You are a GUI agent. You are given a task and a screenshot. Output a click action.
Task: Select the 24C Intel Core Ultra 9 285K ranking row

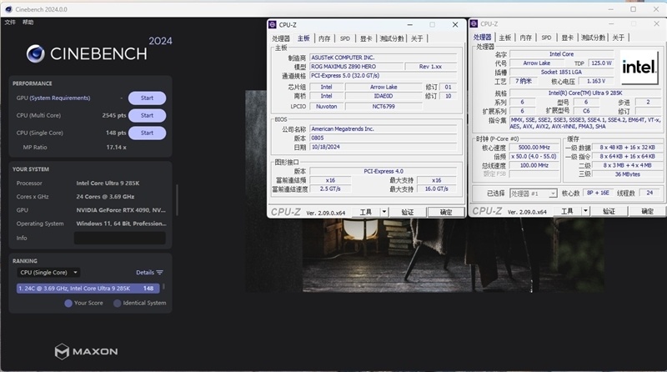coord(88,288)
